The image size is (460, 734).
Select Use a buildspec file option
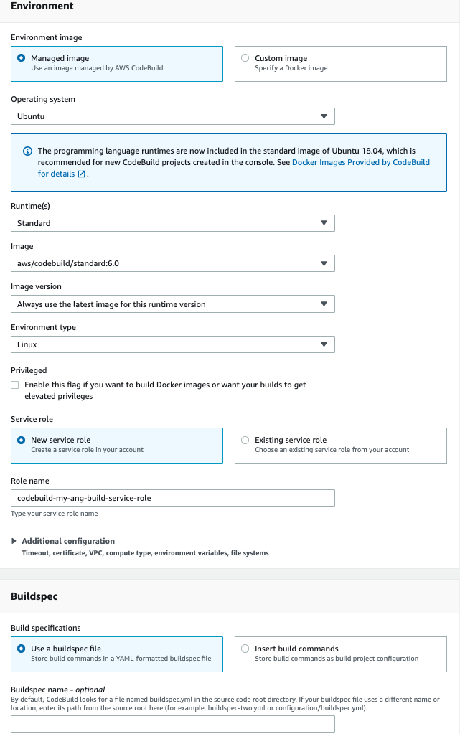pos(22,649)
